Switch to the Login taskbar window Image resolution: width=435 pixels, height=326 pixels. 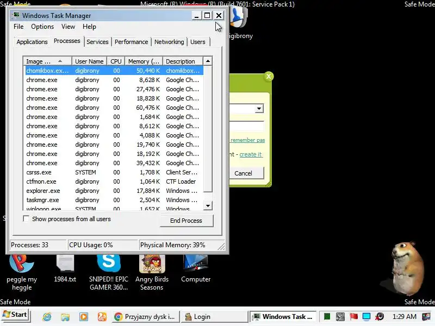coord(214,317)
